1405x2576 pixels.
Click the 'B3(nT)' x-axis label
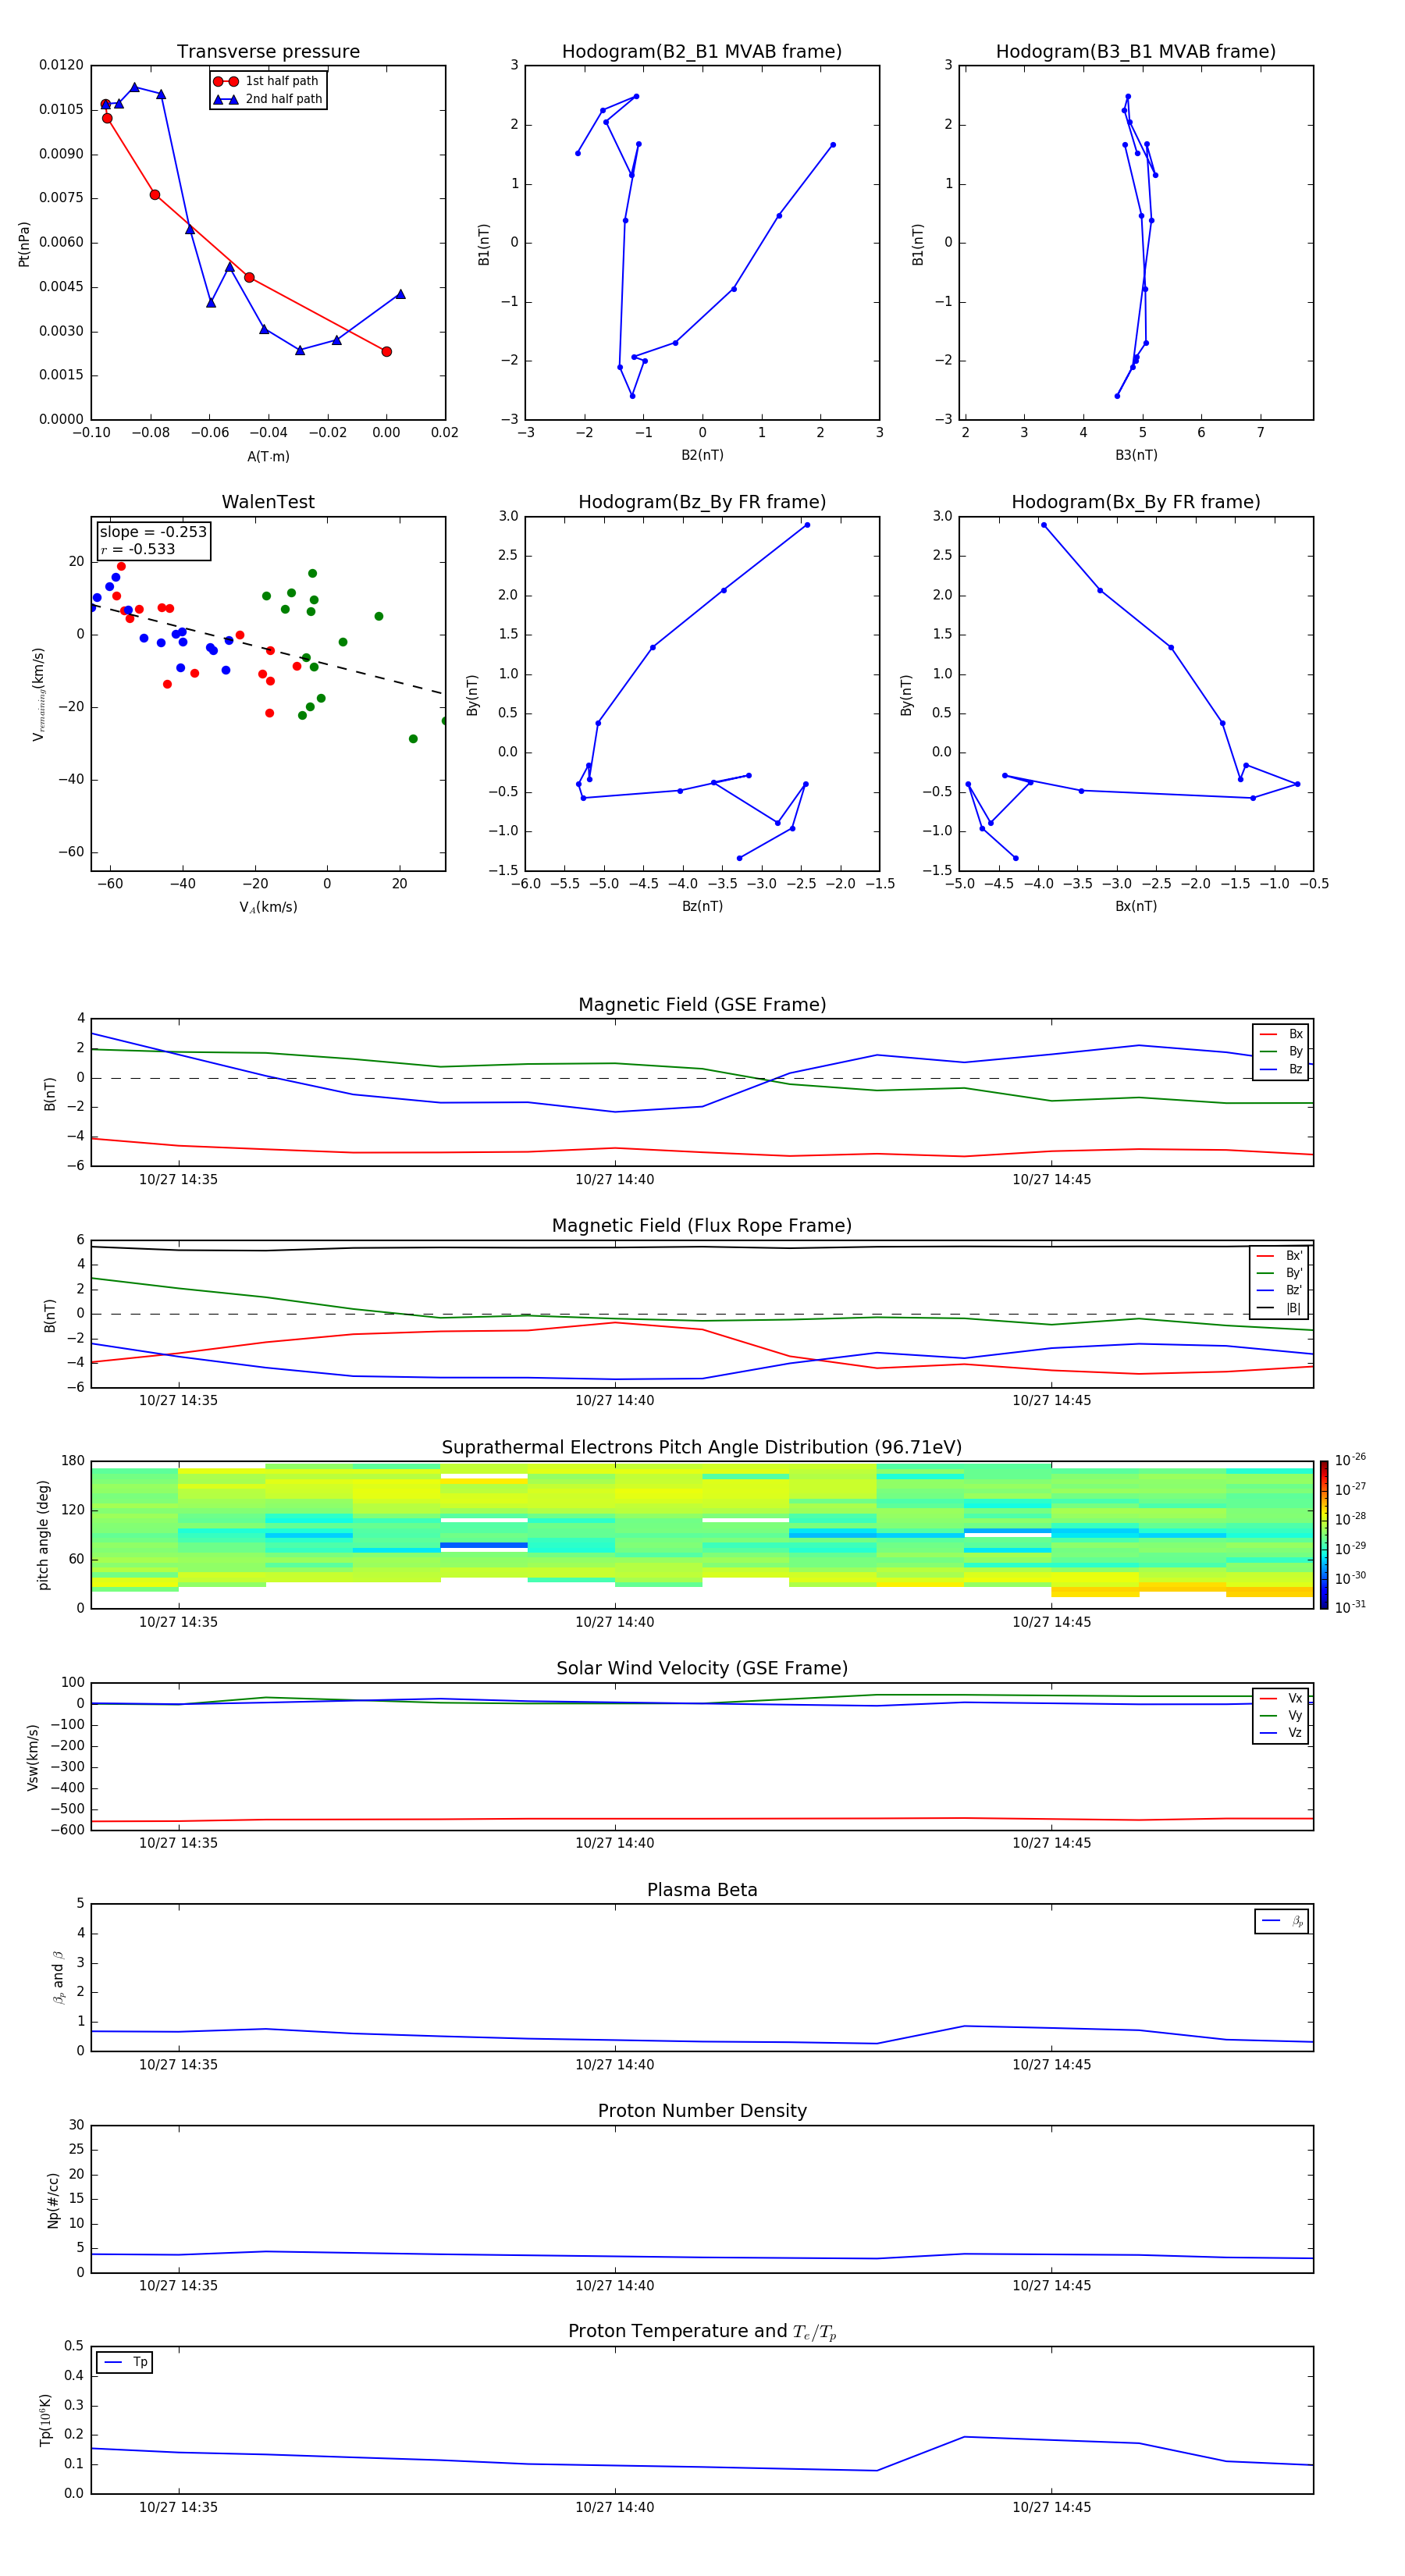coord(1136,455)
